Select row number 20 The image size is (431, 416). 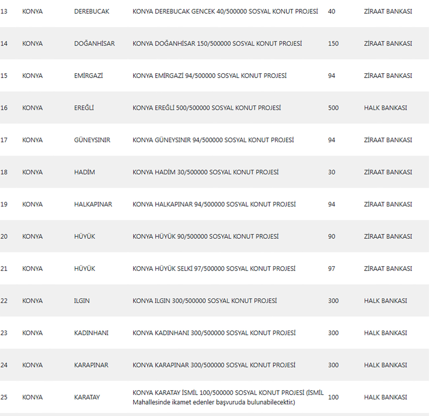pos(4,236)
